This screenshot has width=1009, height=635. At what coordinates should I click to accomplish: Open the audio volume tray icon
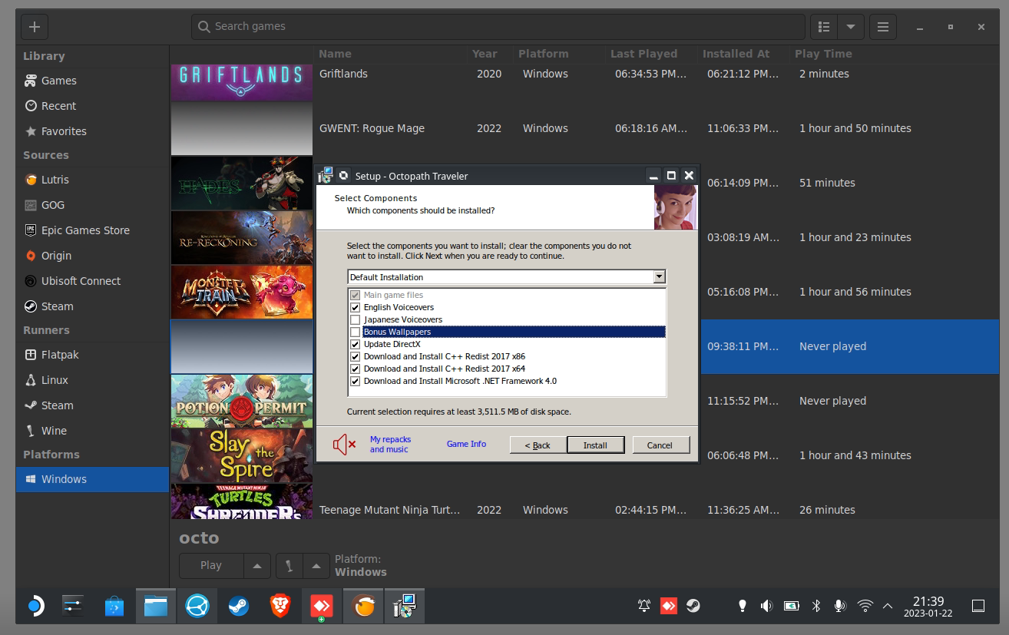click(766, 606)
